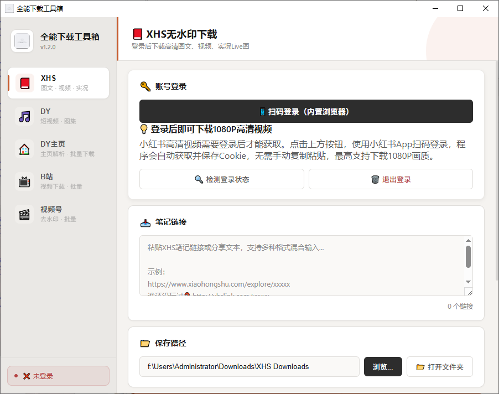Screen dimensions: 499x394
Task: Click the 登录后即可下载1080P高清视频 heading
Action: 211,129
